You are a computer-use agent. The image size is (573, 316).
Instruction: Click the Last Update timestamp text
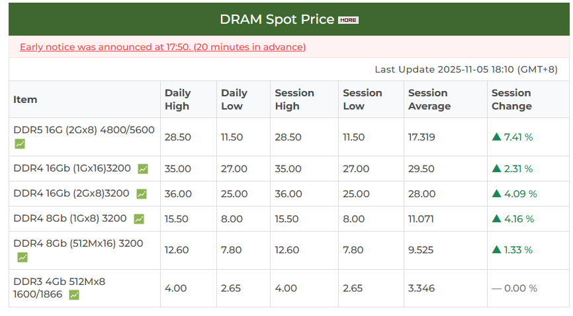pos(466,69)
